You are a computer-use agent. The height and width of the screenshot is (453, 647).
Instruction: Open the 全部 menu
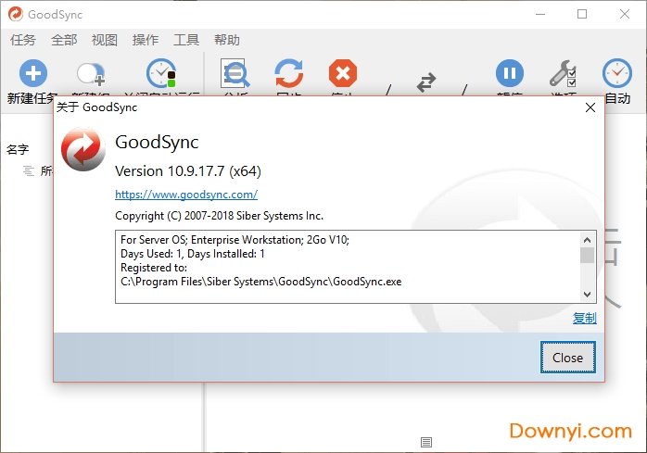pyautogui.click(x=64, y=40)
